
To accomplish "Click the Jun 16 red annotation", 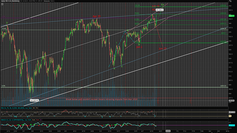I will (156, 6).
